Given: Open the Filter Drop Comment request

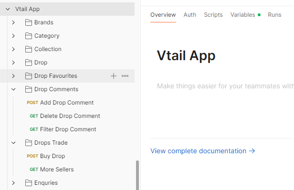Looking at the screenshot, I should point(68,129).
